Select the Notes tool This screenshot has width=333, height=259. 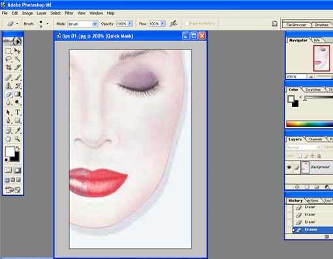[8, 130]
